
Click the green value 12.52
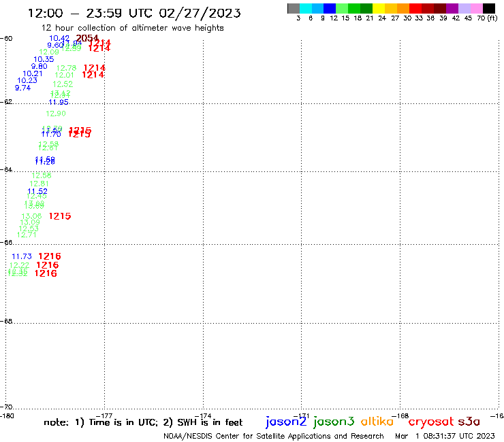(x=63, y=84)
